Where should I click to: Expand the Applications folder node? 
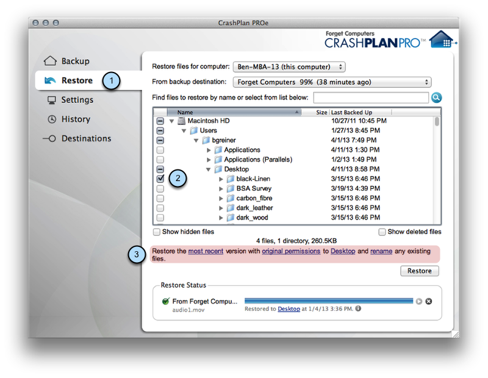click(209, 150)
